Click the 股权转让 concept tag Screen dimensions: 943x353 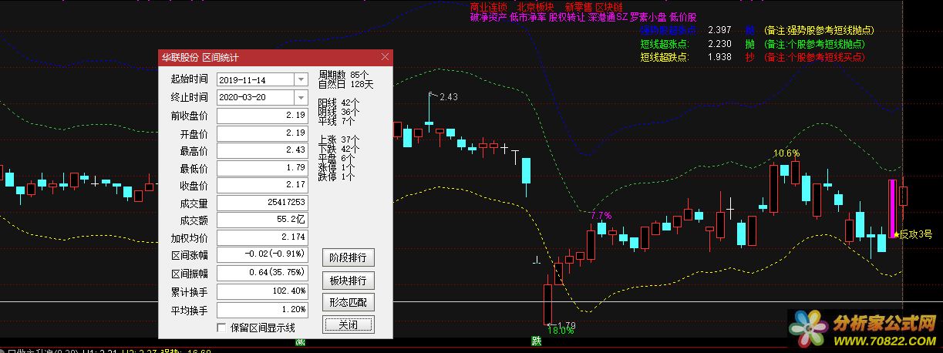tap(567, 17)
